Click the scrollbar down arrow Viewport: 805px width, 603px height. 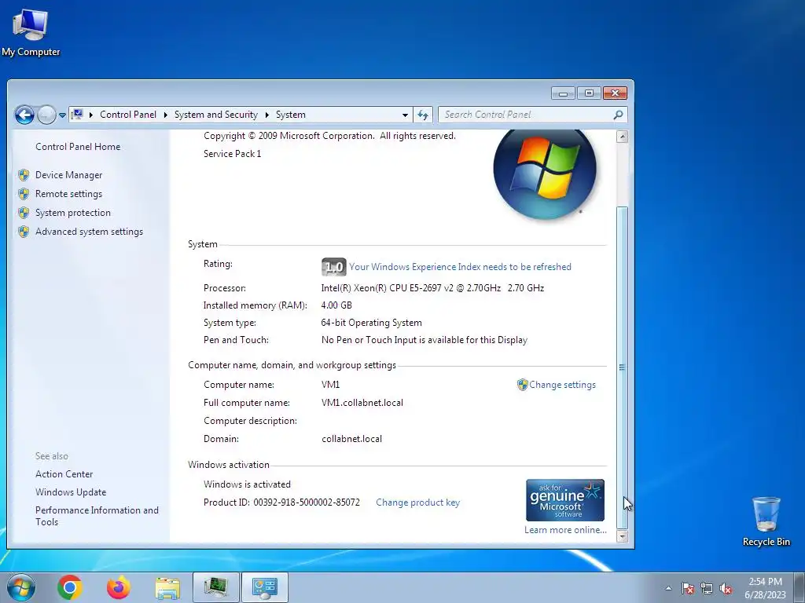pos(623,536)
